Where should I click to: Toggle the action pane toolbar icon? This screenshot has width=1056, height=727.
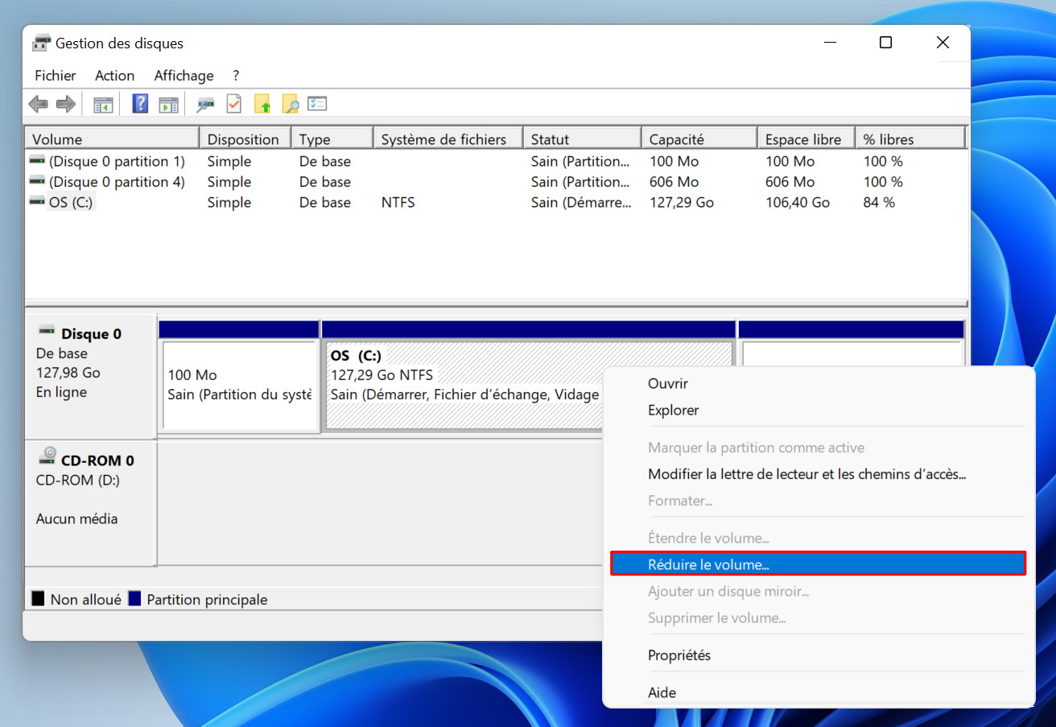click(x=168, y=104)
